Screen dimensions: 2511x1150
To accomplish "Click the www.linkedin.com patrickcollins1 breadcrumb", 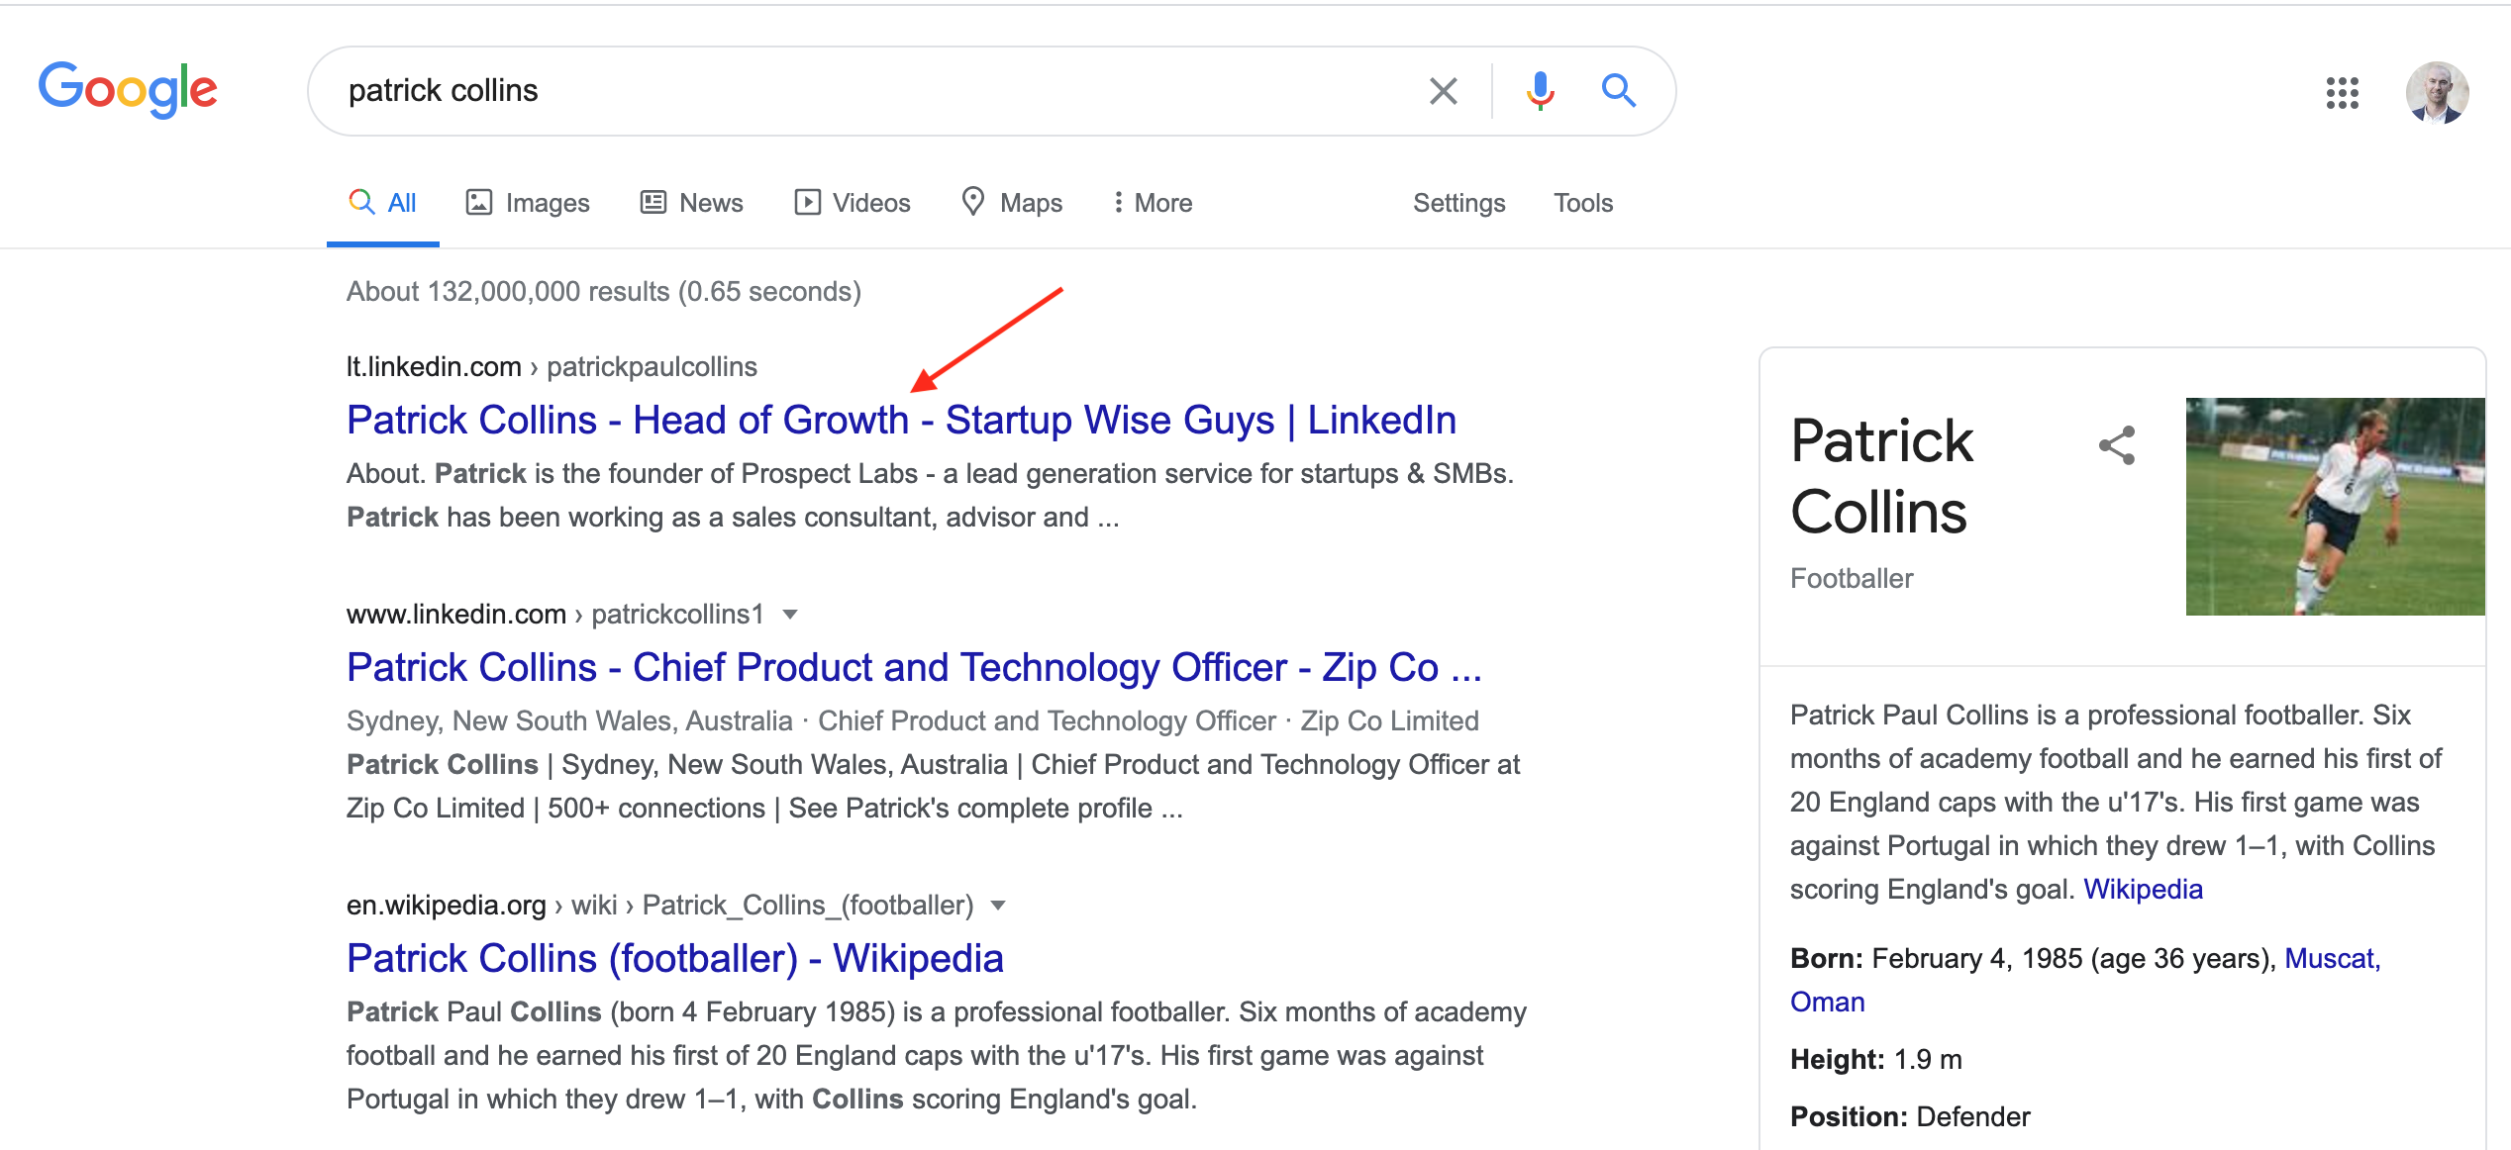I will tap(555, 615).
